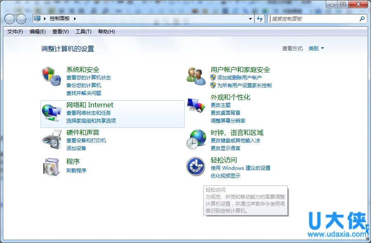Expand the address bar history dropdown
Viewport: 371px width, 243px height.
pos(250,19)
